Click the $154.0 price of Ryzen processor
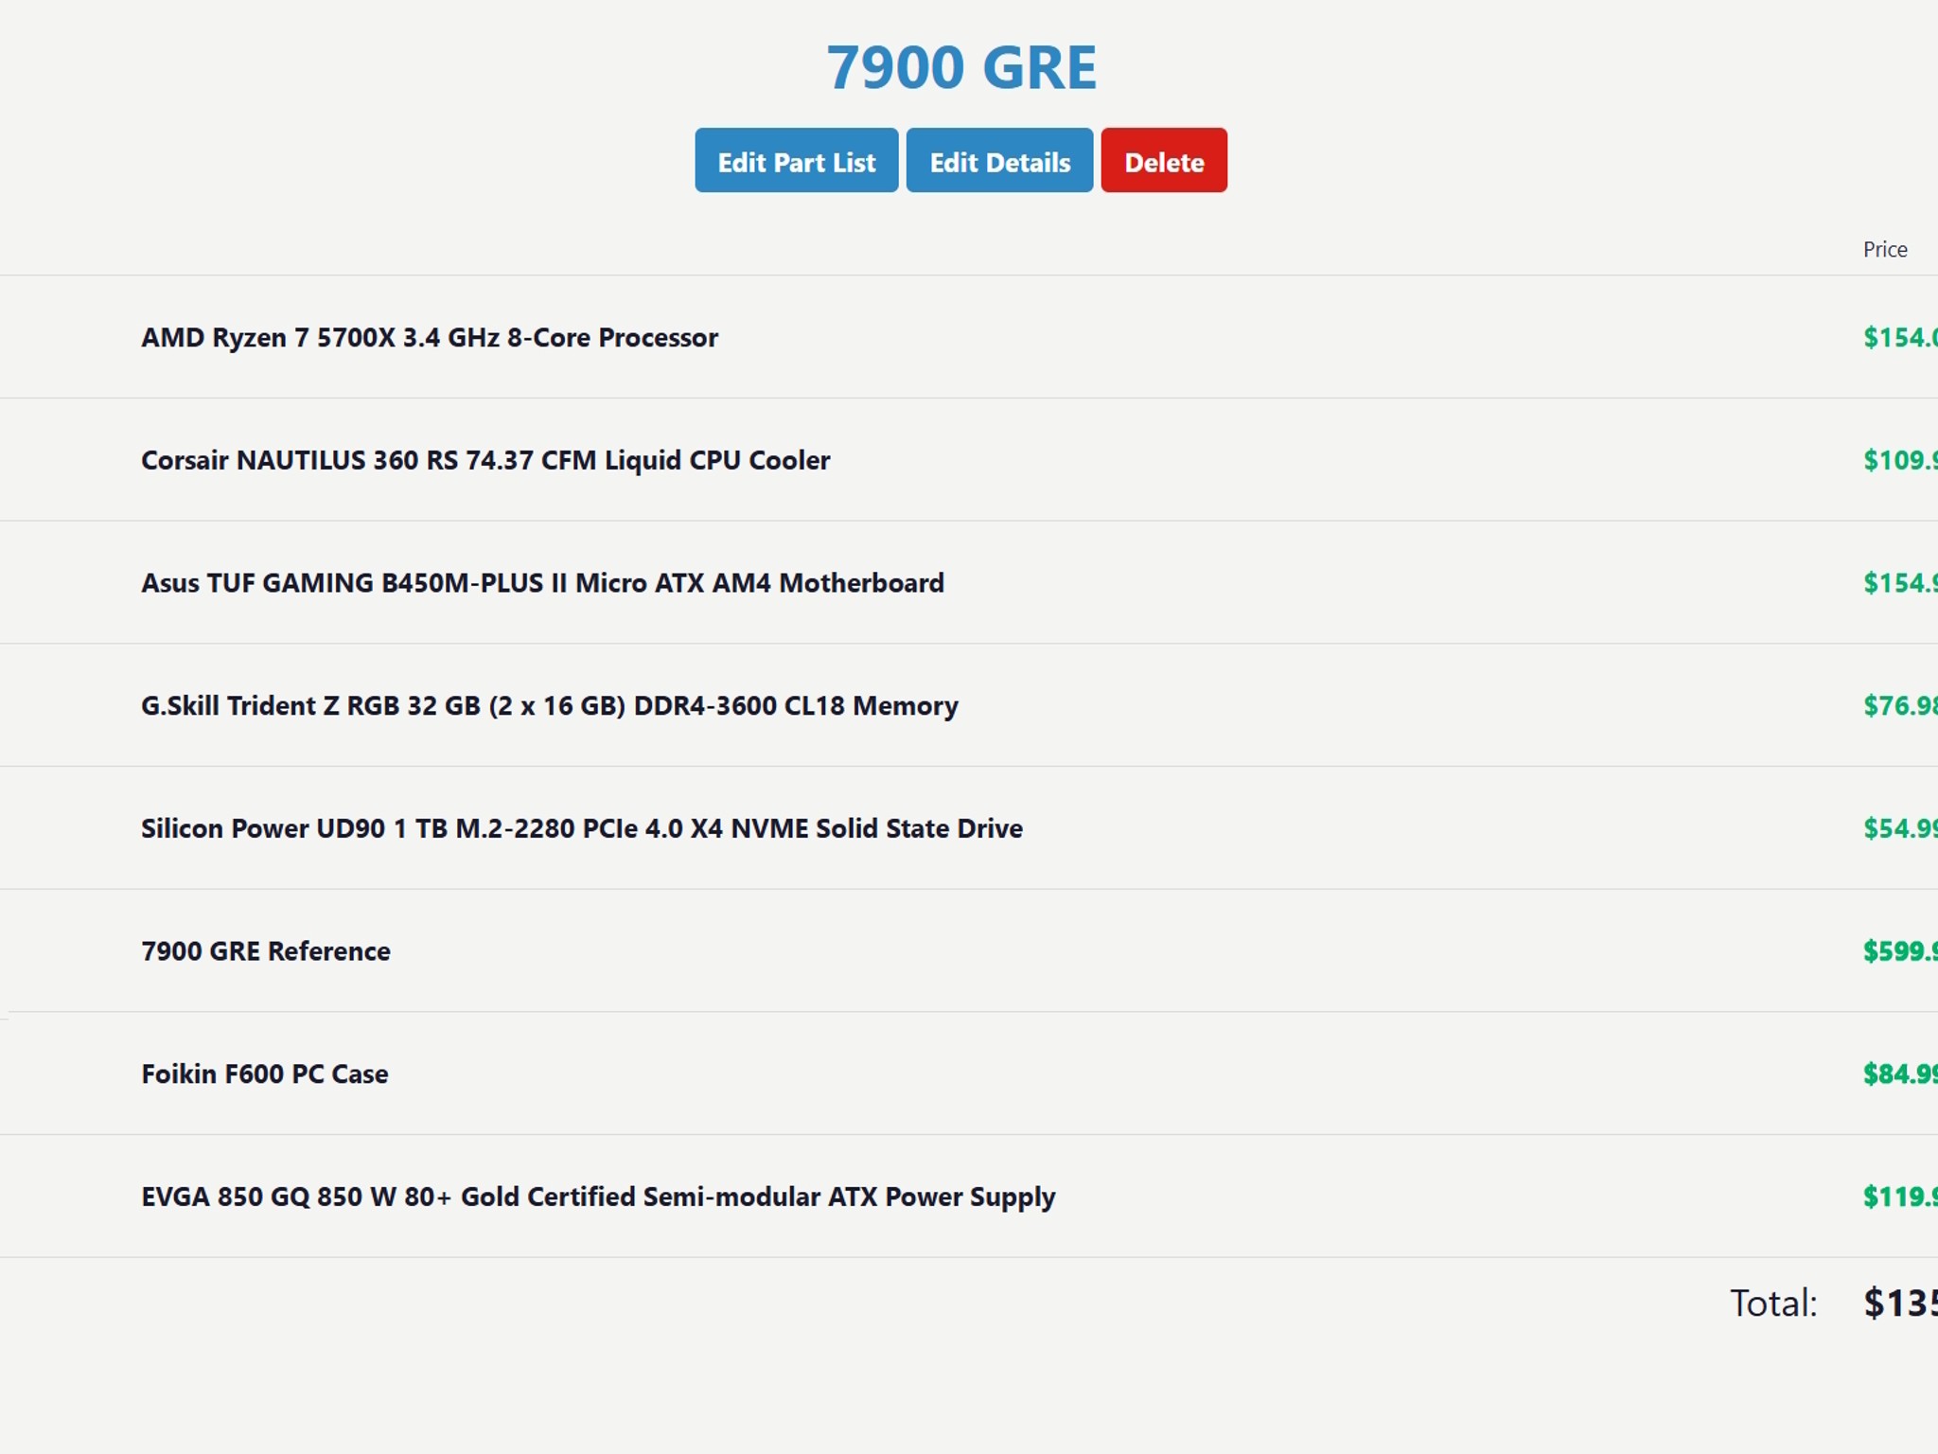This screenshot has height=1454, width=1938. click(x=1900, y=338)
